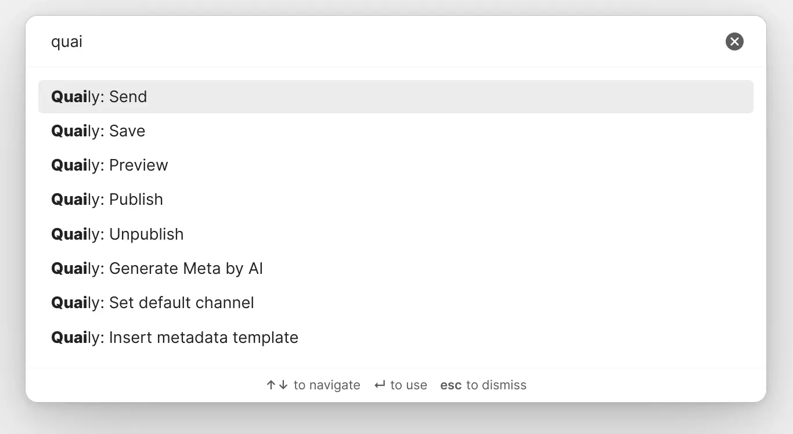Clear the search query with the X icon
This screenshot has height=434, width=793.
[734, 41]
